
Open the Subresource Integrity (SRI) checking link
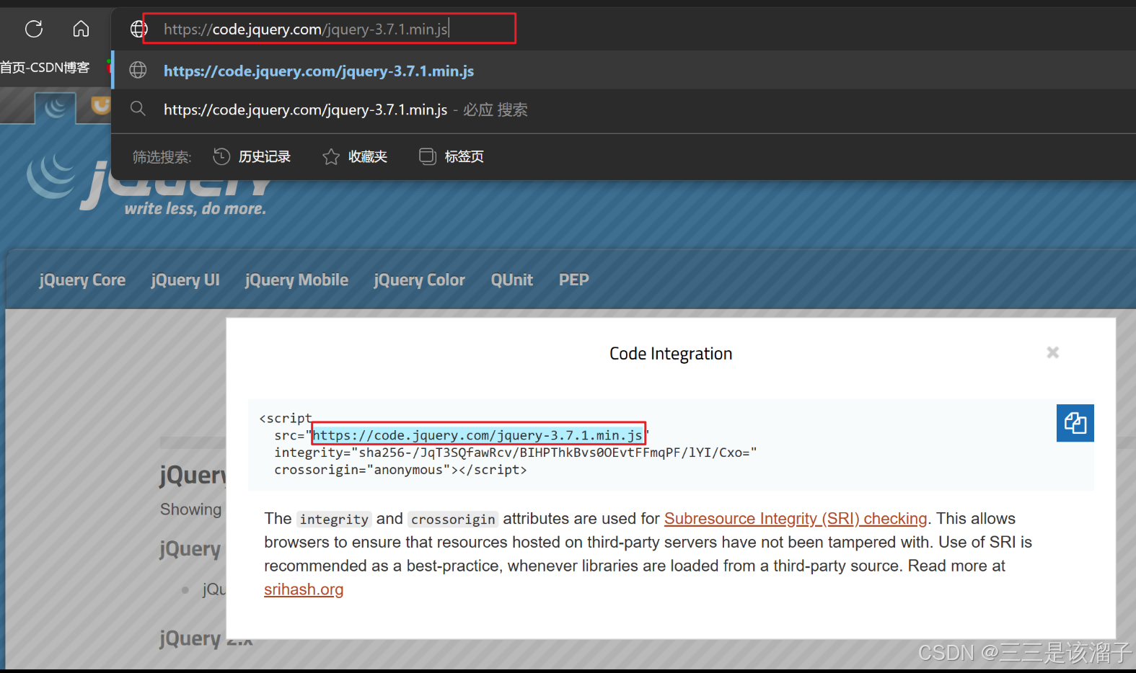[796, 519]
